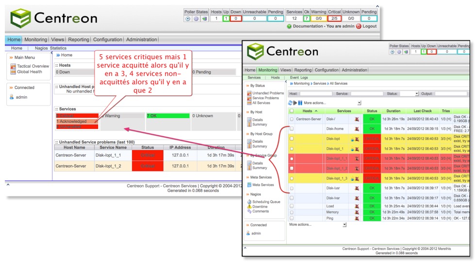Check the select-all checkbox in the table header
Screen dimensions: 475x262
[292, 111]
